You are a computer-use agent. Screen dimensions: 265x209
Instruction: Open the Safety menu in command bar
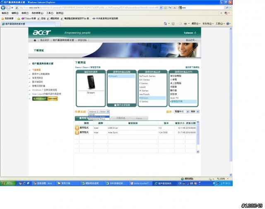pyautogui.click(x=208, y=24)
